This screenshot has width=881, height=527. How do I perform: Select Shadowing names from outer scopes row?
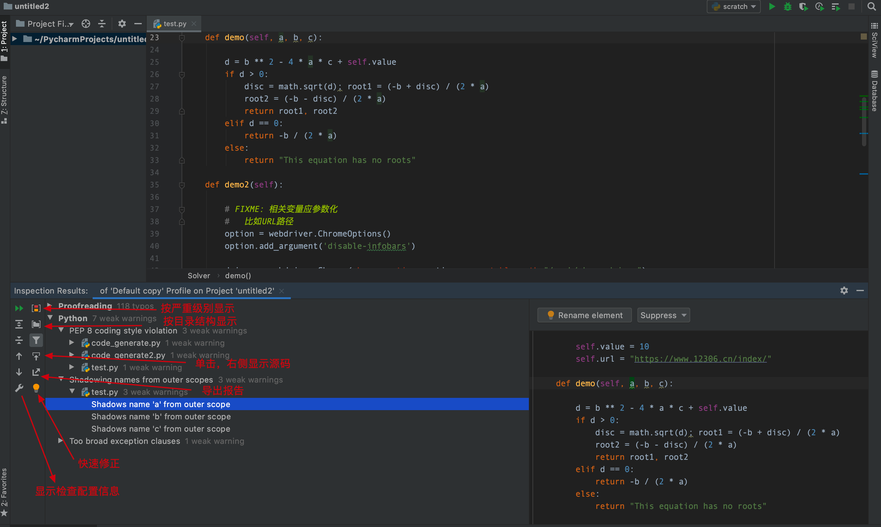(287, 380)
